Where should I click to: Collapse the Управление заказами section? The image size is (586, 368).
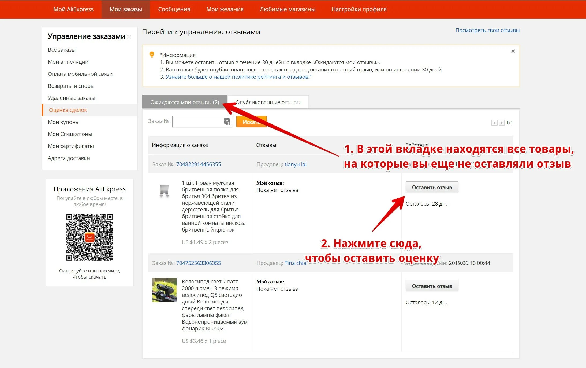129,37
